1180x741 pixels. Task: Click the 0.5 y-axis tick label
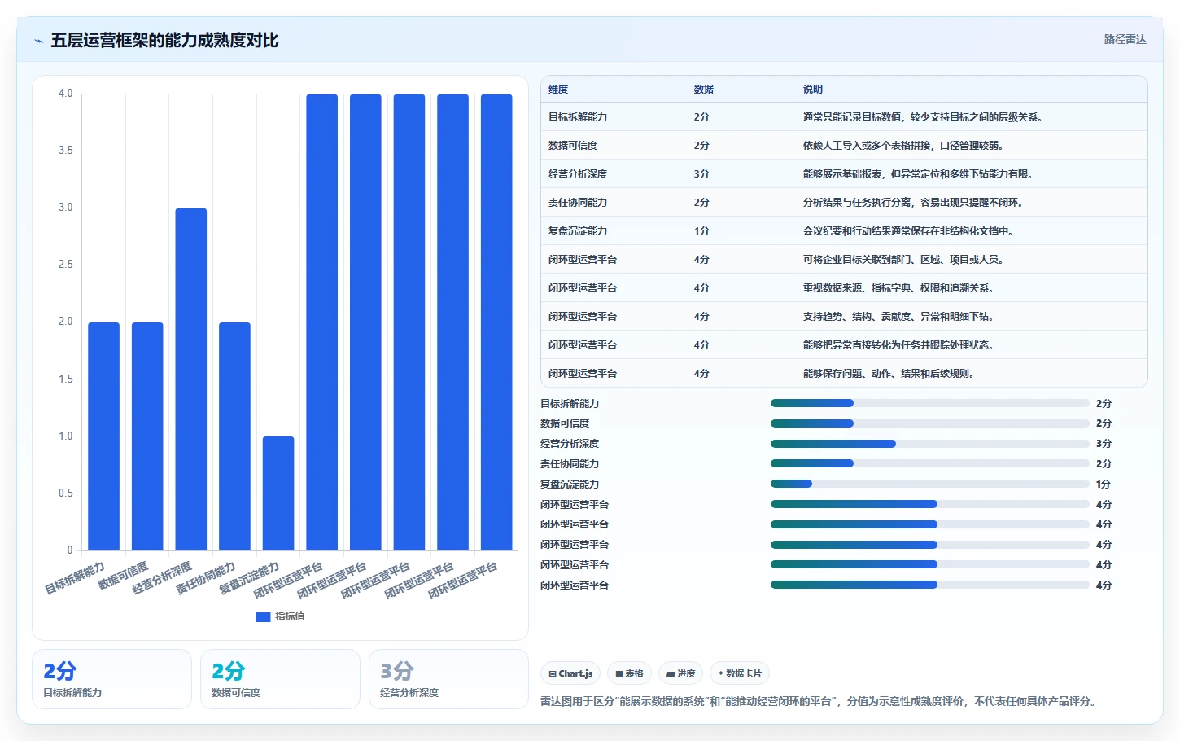point(65,493)
